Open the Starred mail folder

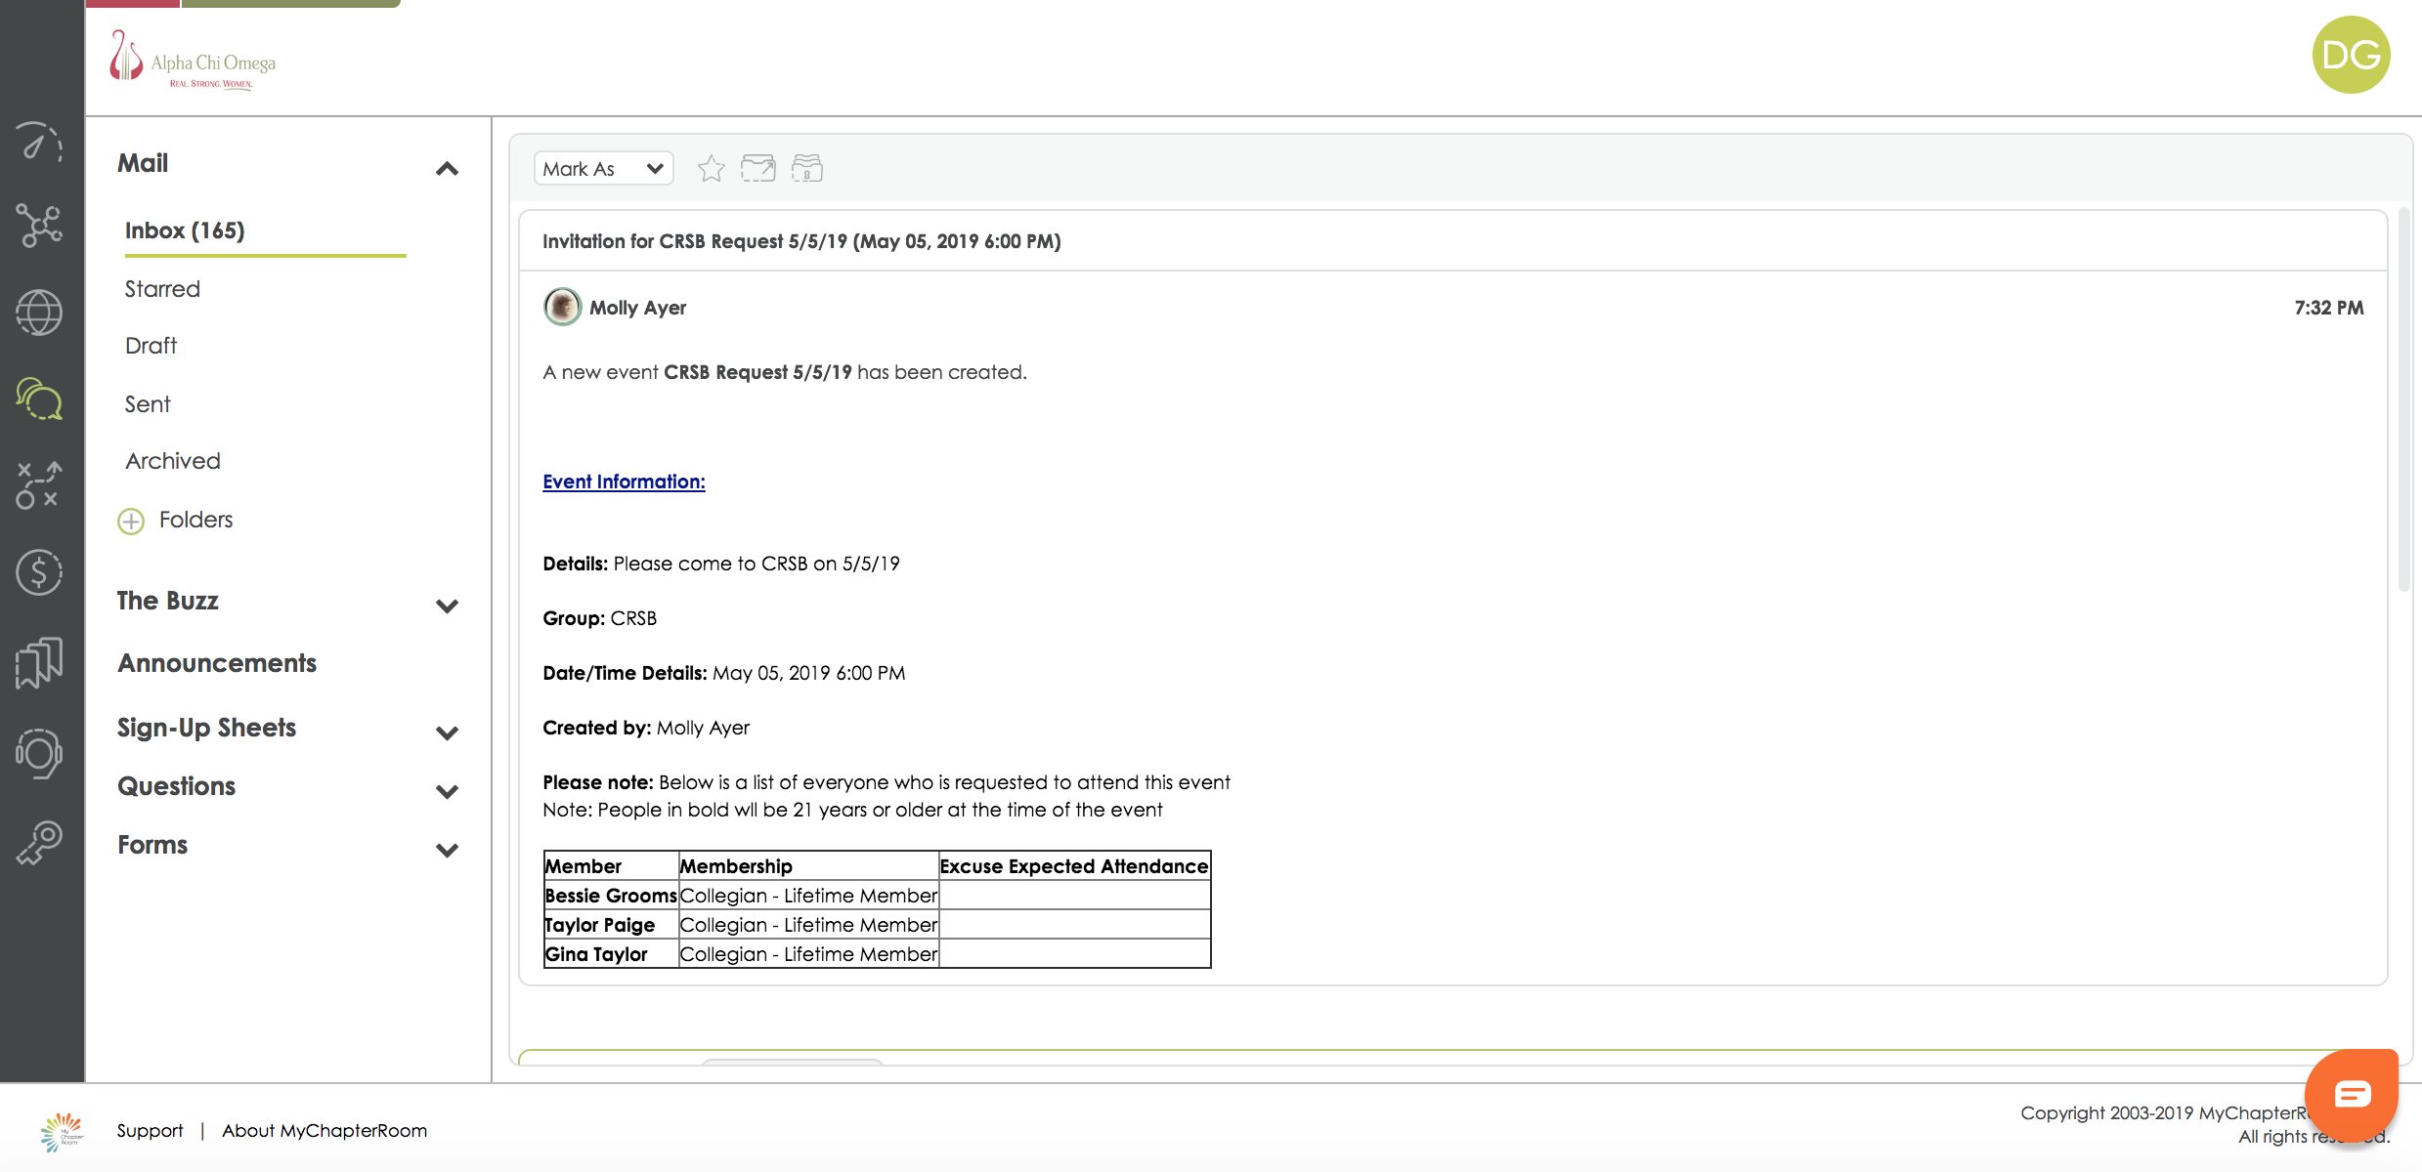click(162, 289)
